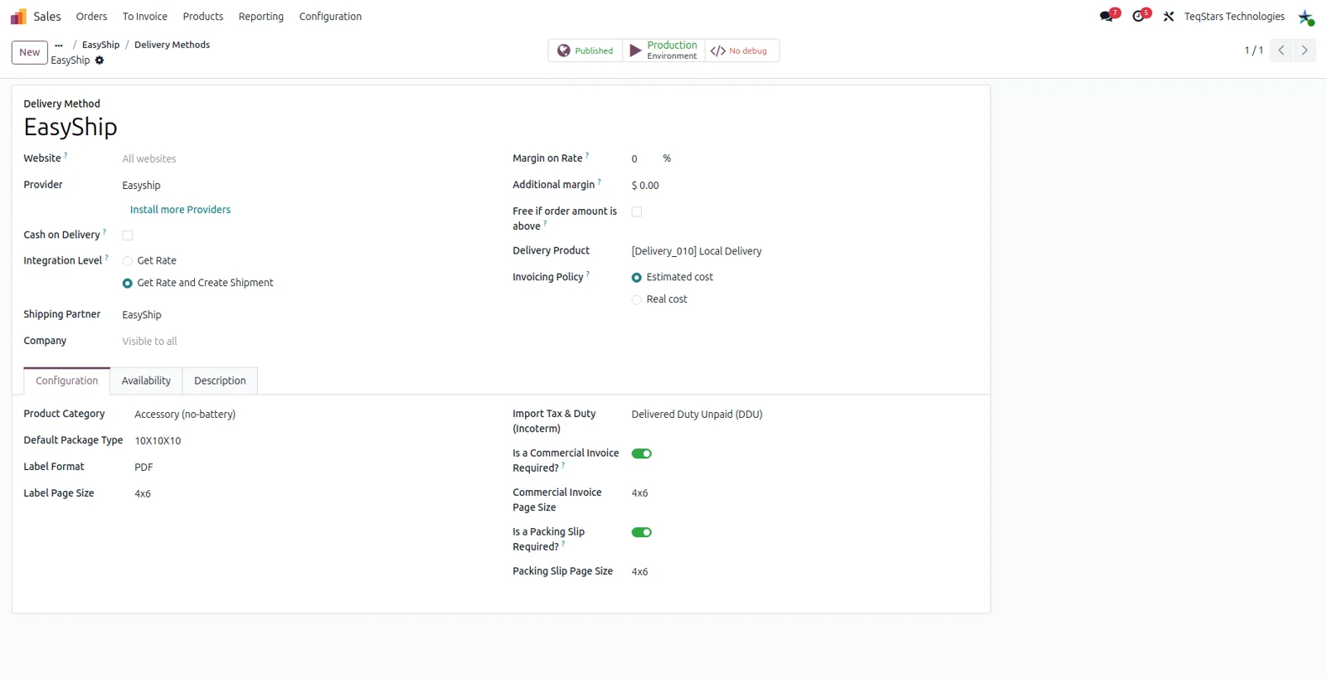Navigate to the EasyShip breadcrumb link
The image size is (1327, 679).
click(x=100, y=45)
